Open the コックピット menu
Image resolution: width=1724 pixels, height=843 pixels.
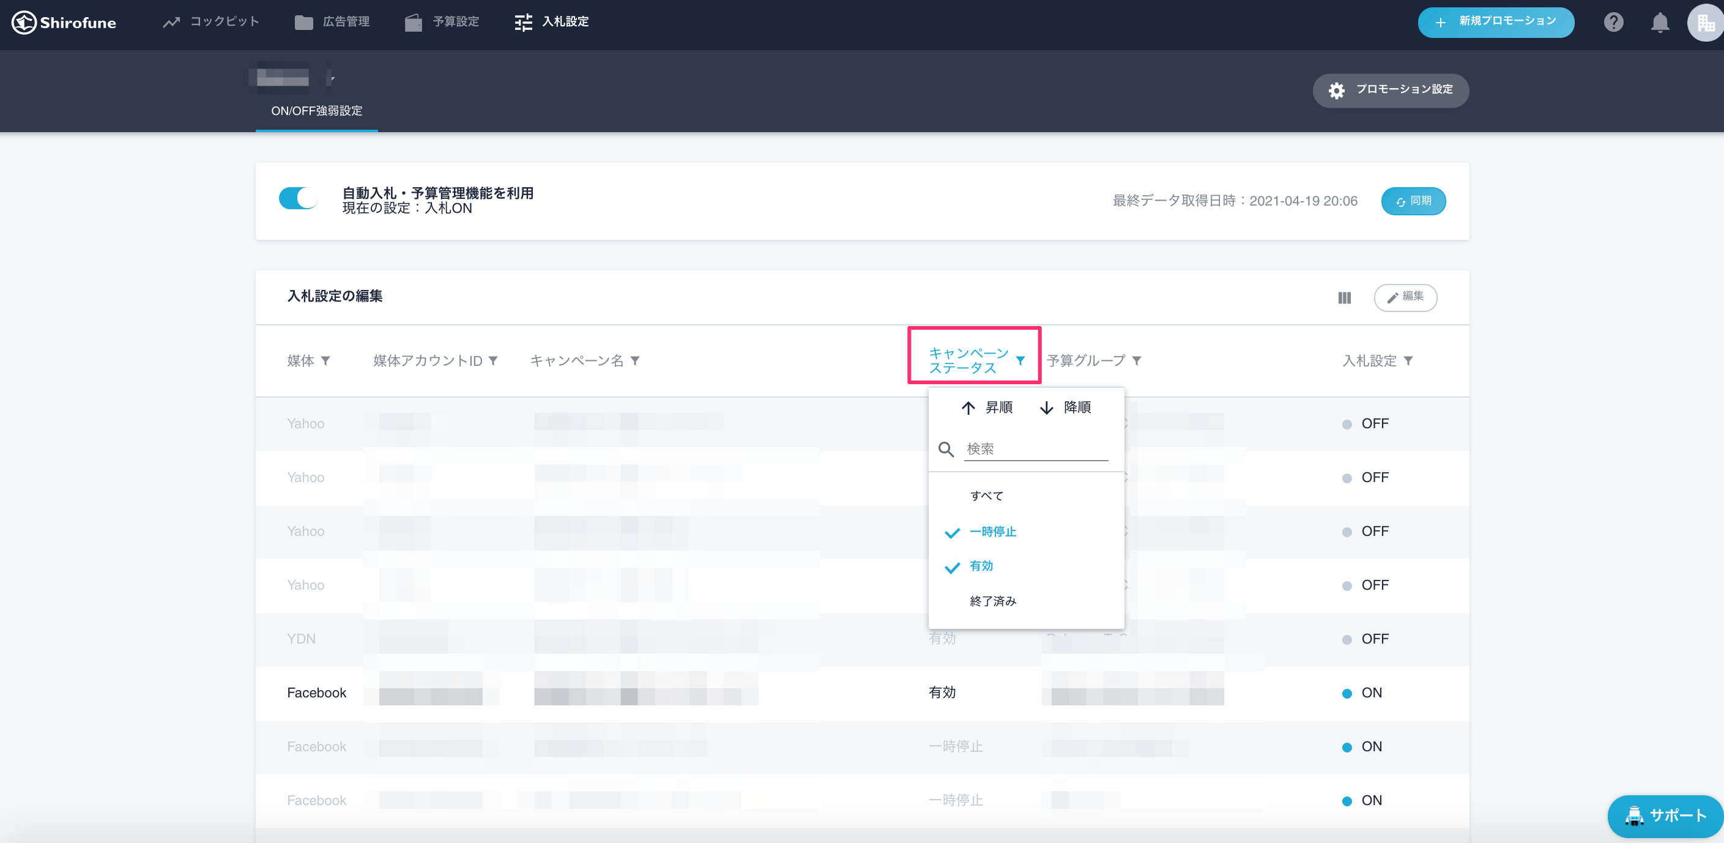211,22
